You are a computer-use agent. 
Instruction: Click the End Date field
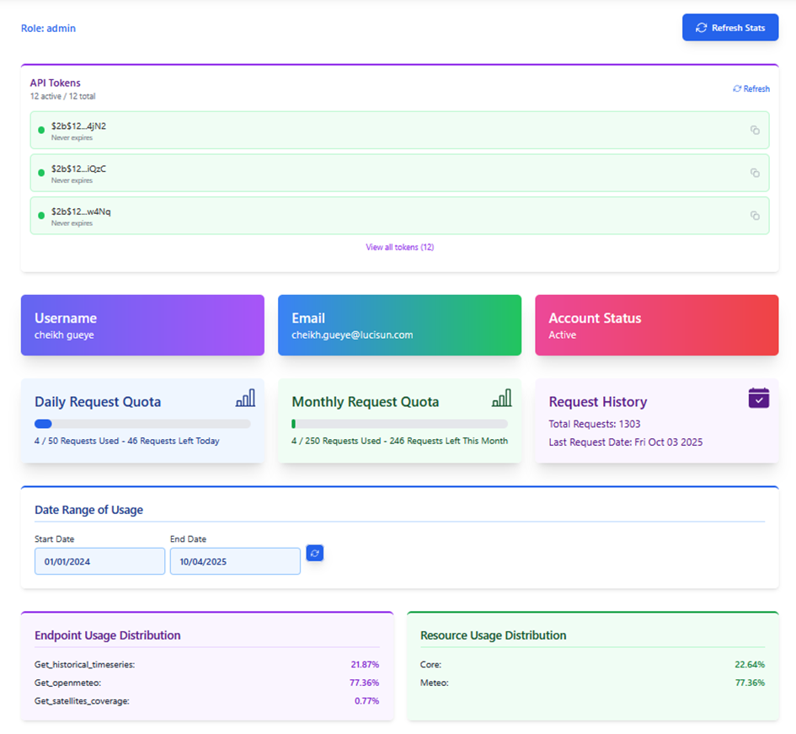(235, 561)
